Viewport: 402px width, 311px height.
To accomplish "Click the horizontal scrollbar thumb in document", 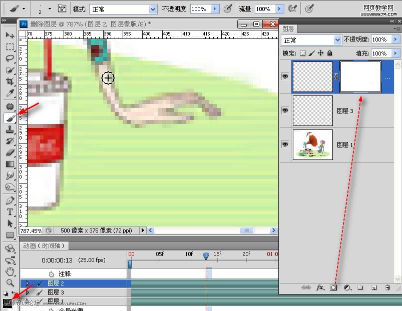I will pos(247,230).
